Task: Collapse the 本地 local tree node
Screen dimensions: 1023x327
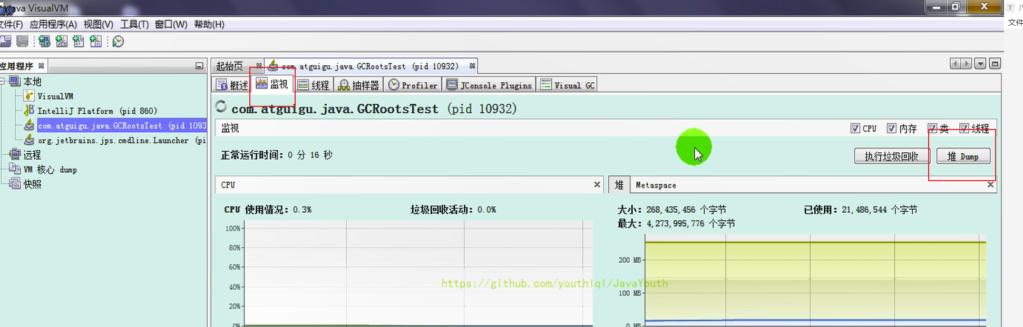Action: click(x=2, y=82)
